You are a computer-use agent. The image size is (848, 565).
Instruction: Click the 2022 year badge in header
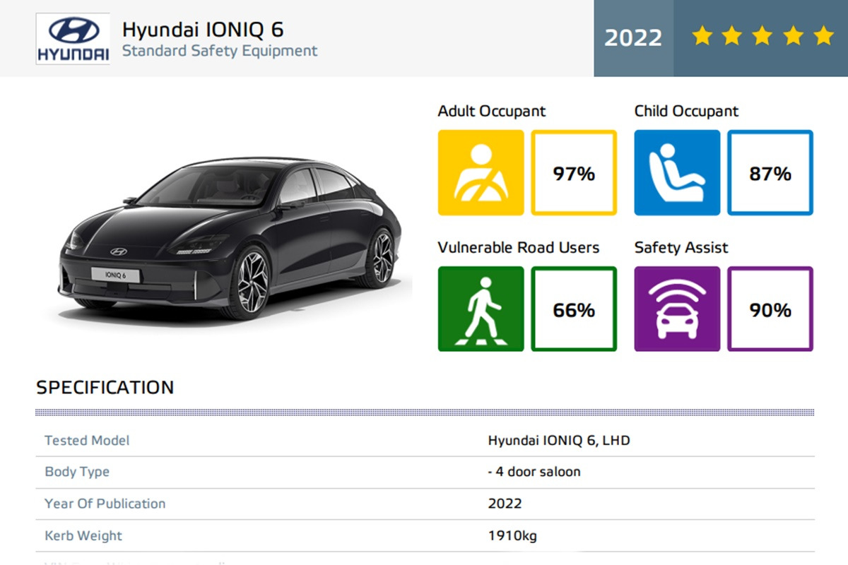click(x=633, y=37)
